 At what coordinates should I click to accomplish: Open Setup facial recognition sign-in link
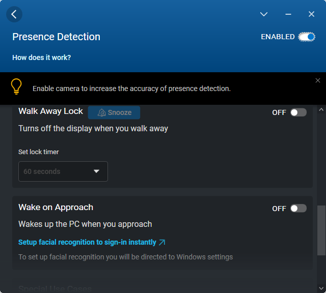click(87, 242)
